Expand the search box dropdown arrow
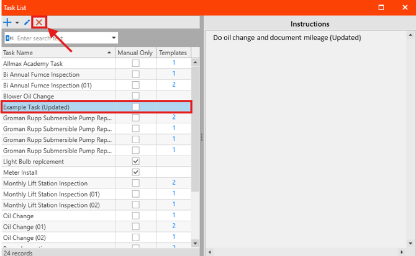Viewport: 416px width, 256px height. 114,38
